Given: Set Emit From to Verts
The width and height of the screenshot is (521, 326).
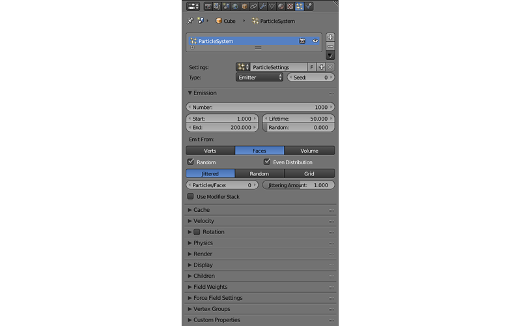Looking at the screenshot, I should [x=210, y=151].
